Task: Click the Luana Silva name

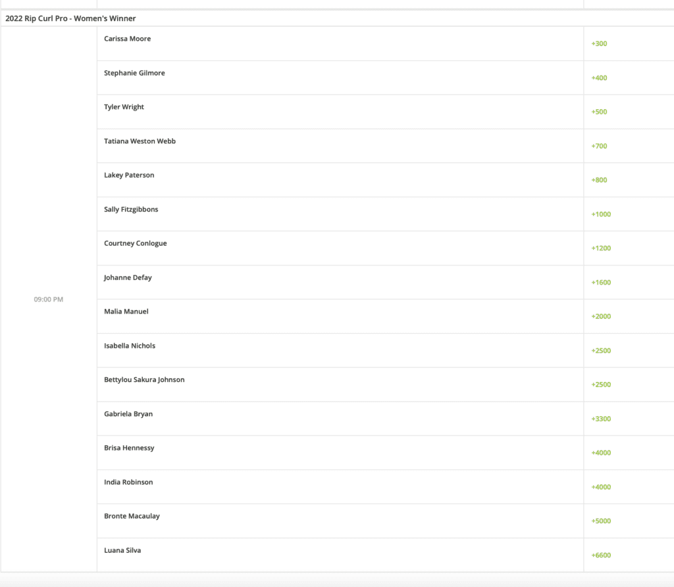Action: click(x=122, y=550)
